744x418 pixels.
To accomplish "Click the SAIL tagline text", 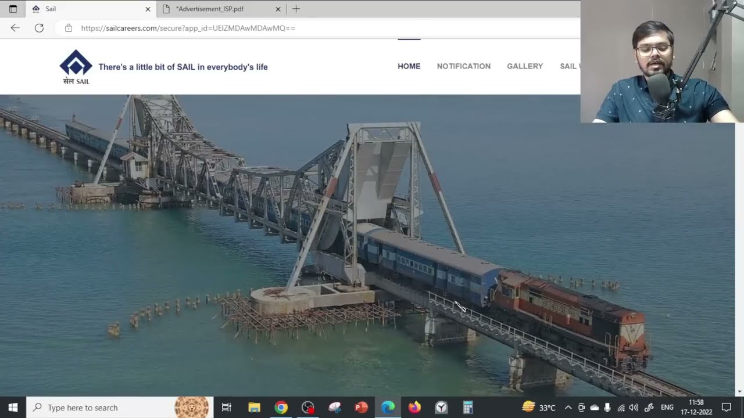I will (x=183, y=67).
